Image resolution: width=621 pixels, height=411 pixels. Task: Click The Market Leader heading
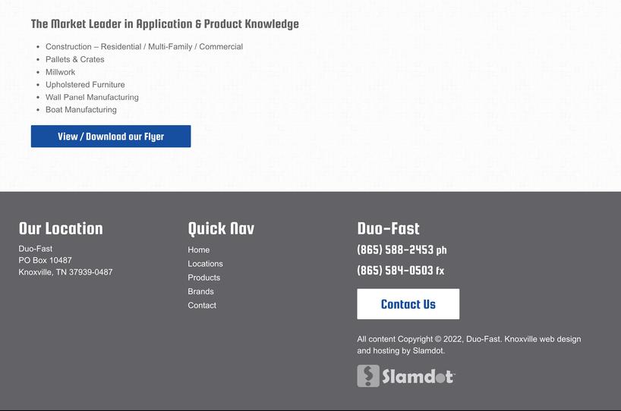pyautogui.click(x=165, y=24)
